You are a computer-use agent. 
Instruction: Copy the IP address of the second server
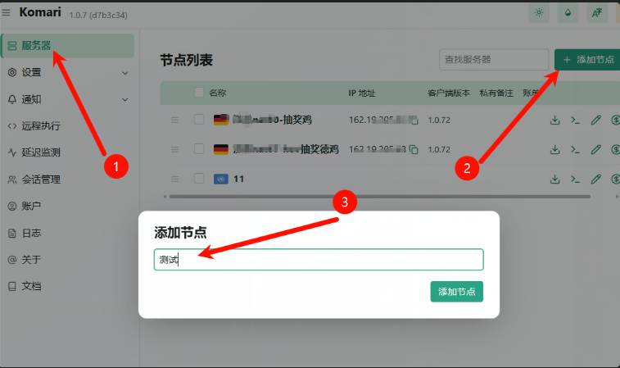(414, 150)
